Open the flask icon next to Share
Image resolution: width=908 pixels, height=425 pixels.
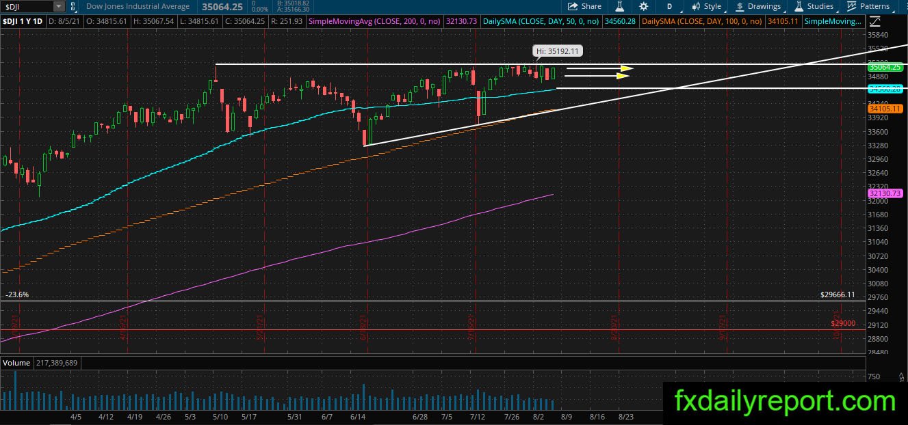pos(619,6)
